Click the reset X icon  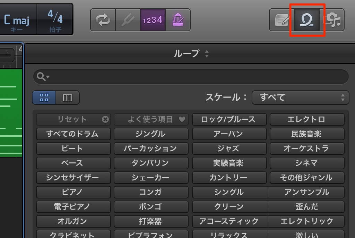pos(105,119)
